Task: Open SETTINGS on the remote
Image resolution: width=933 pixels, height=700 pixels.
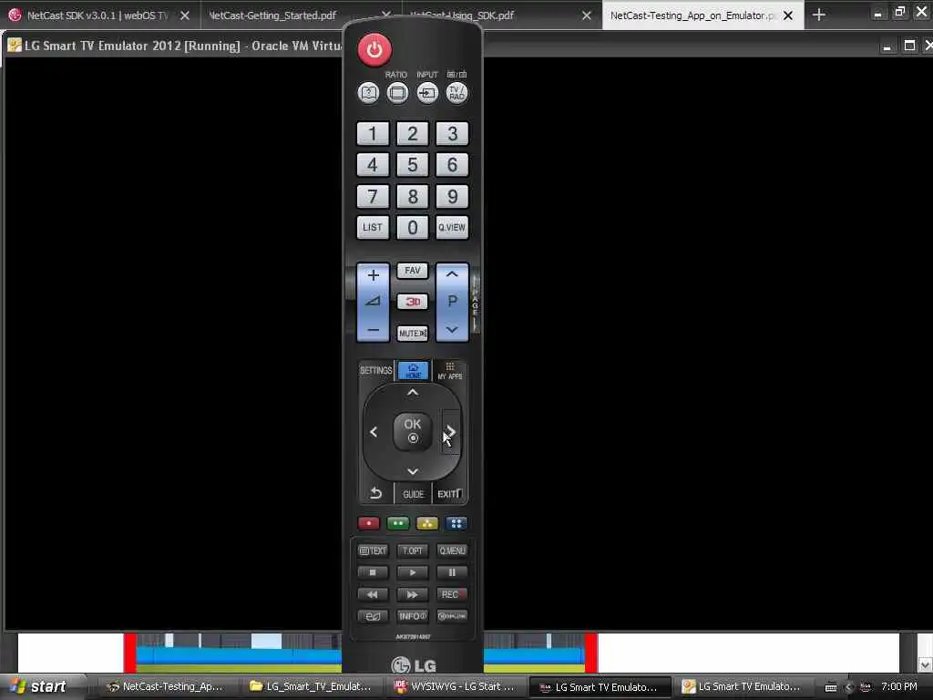Action: point(376,370)
